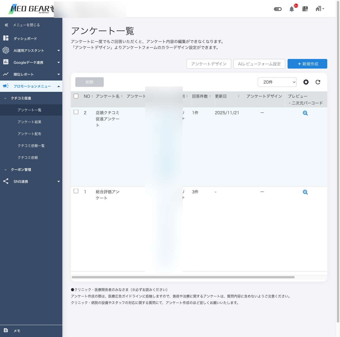Expand SNS連携 dropdown arrow
340x337 pixels.
point(59,181)
